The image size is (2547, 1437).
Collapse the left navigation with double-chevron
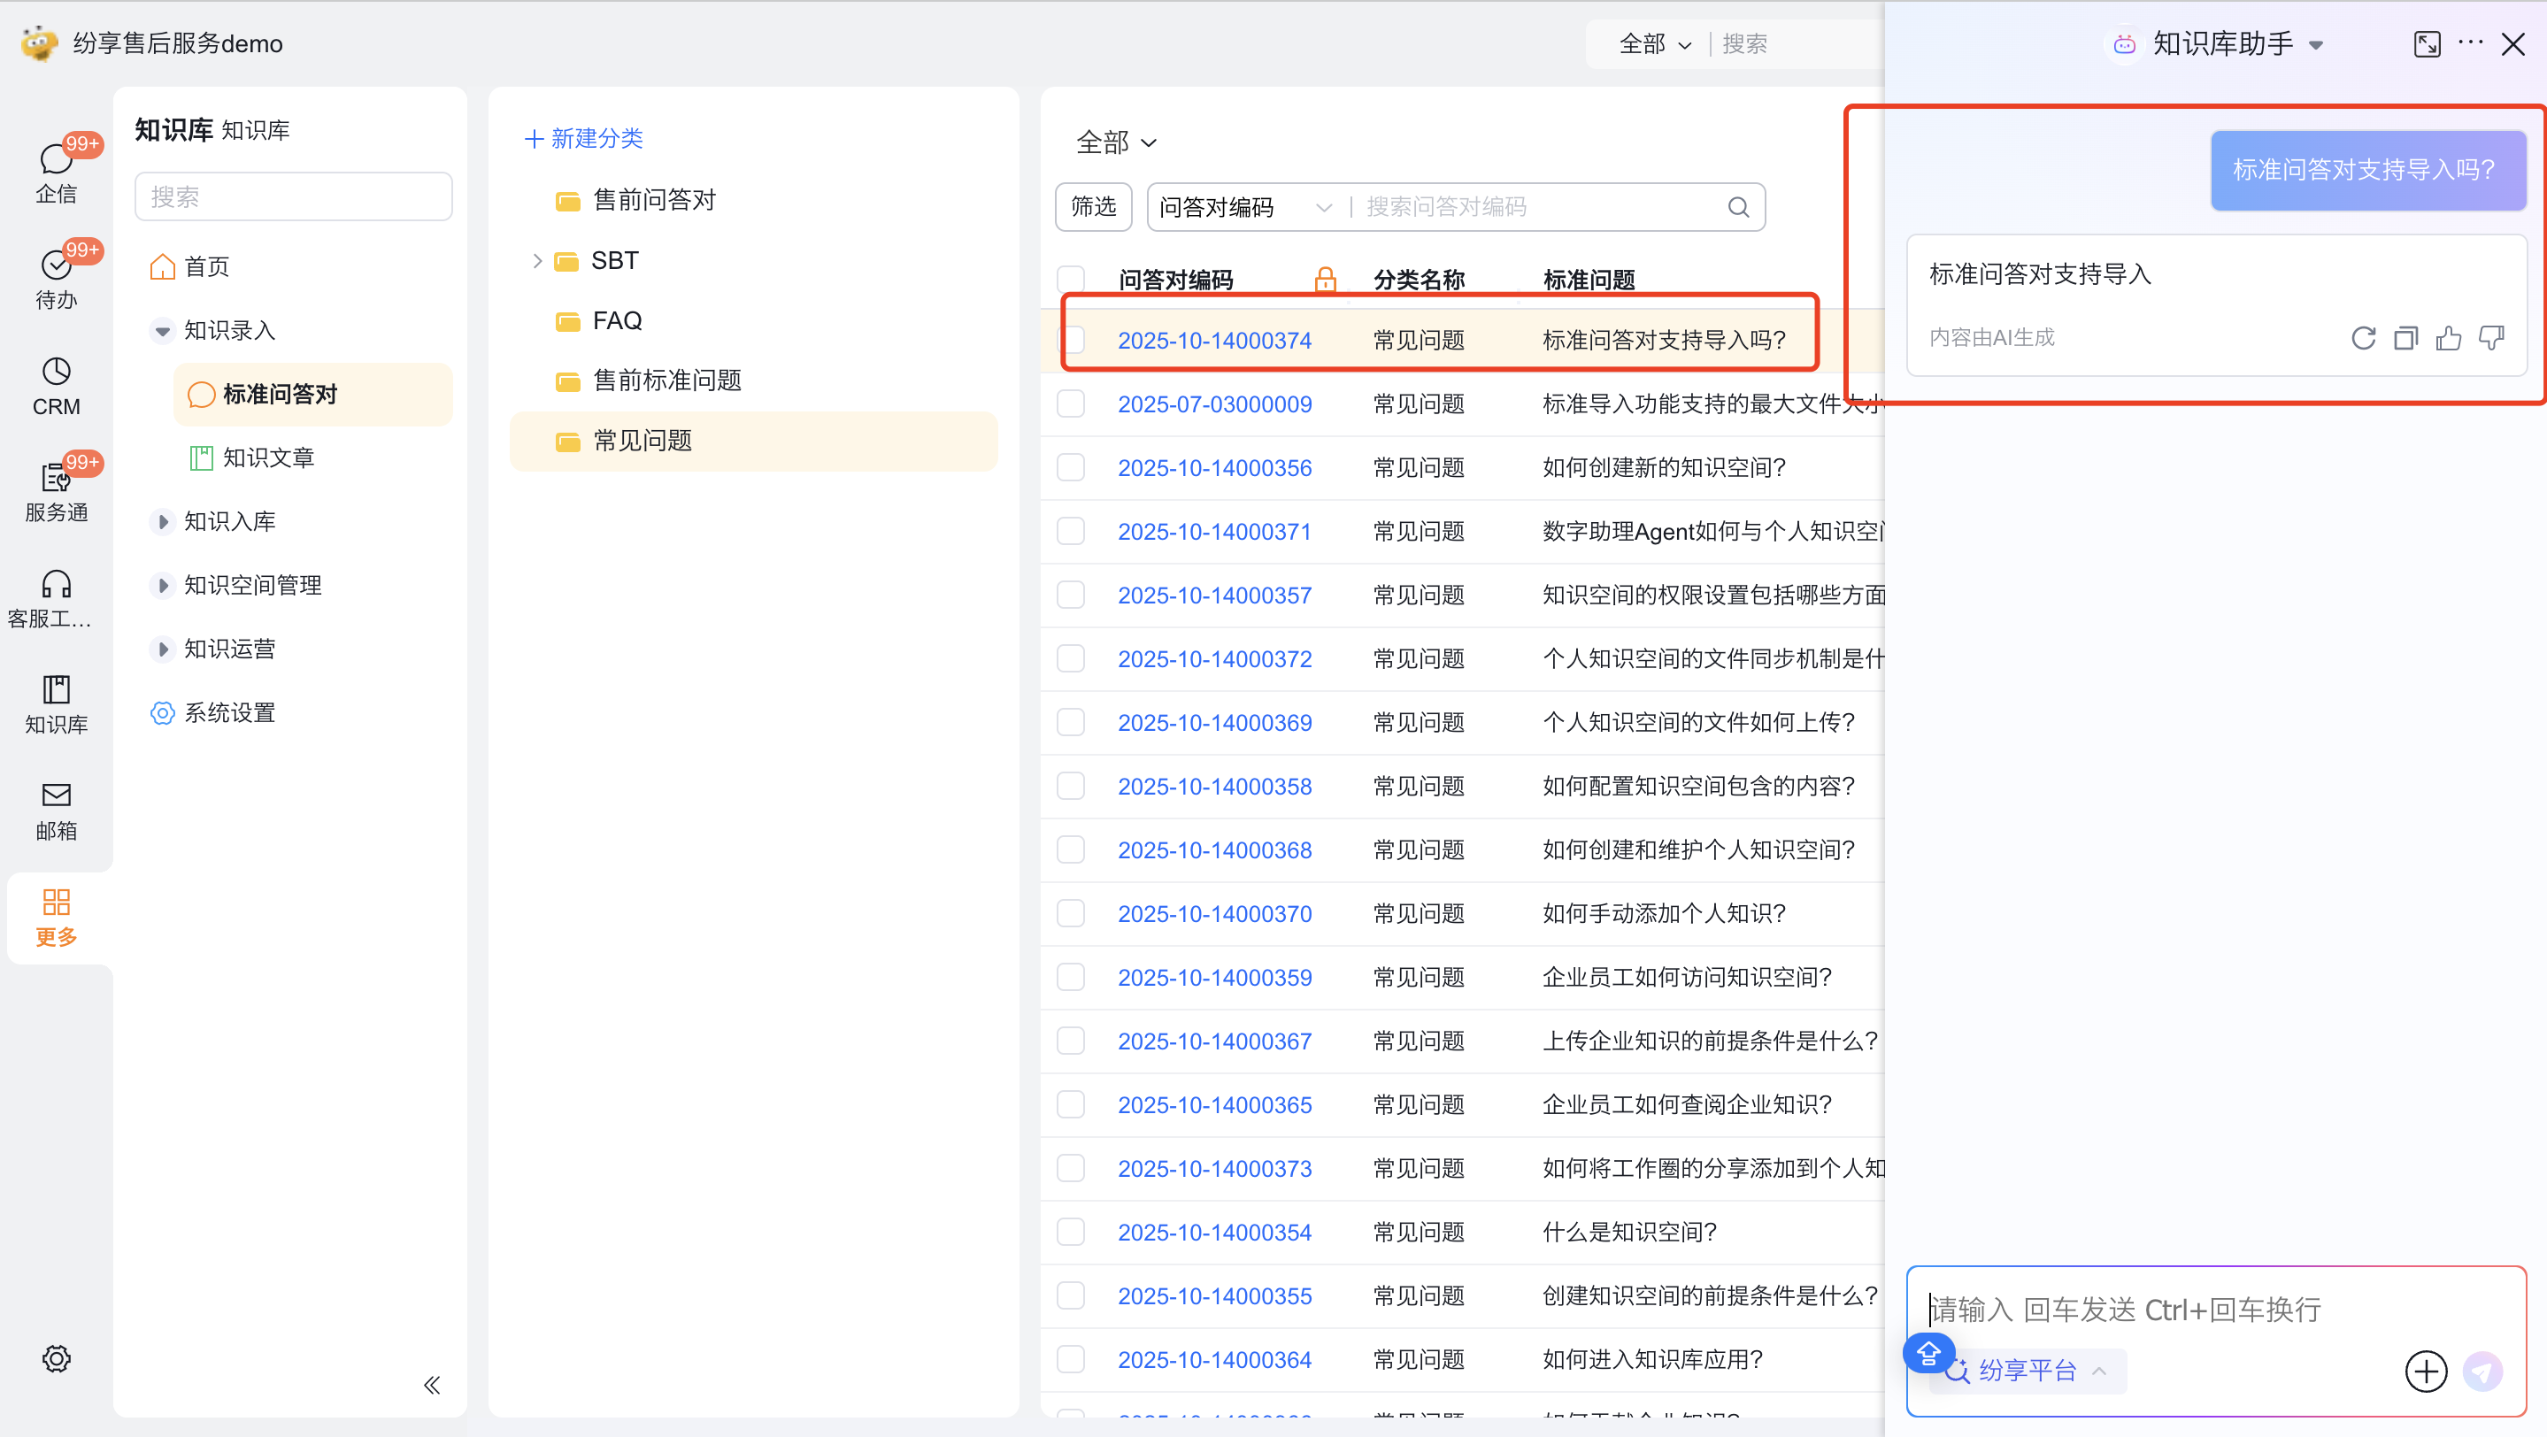pos(432,1385)
